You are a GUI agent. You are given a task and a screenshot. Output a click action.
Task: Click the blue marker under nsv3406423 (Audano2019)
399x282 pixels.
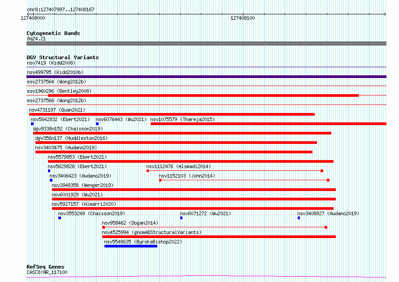pos(51,180)
